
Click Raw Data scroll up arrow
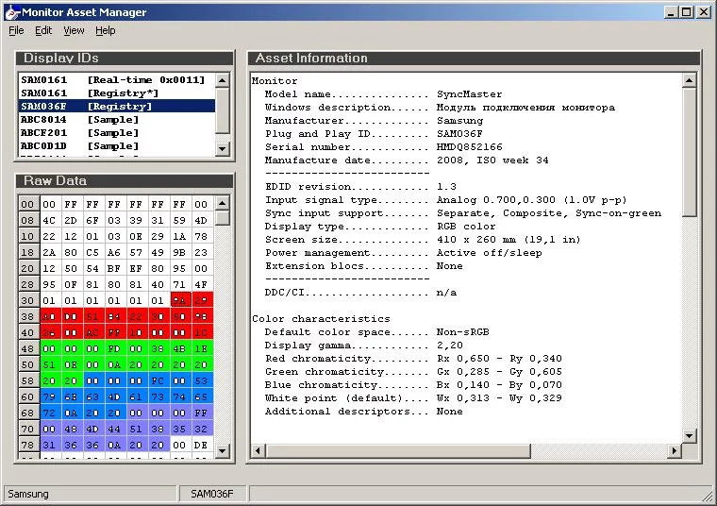[223, 204]
